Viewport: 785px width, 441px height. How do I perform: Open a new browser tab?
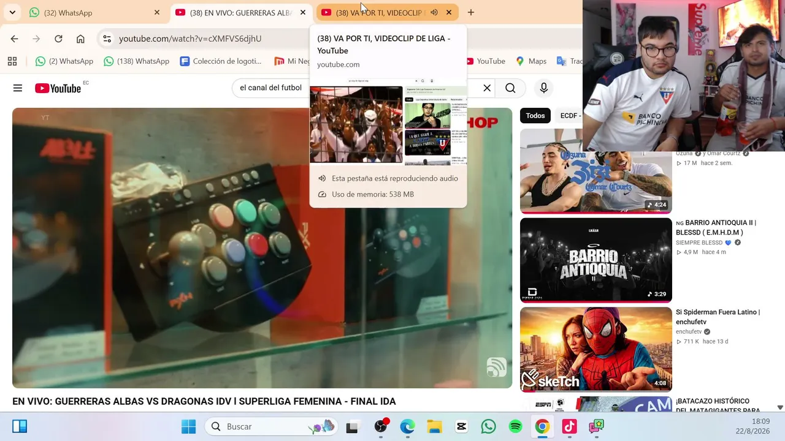(471, 12)
